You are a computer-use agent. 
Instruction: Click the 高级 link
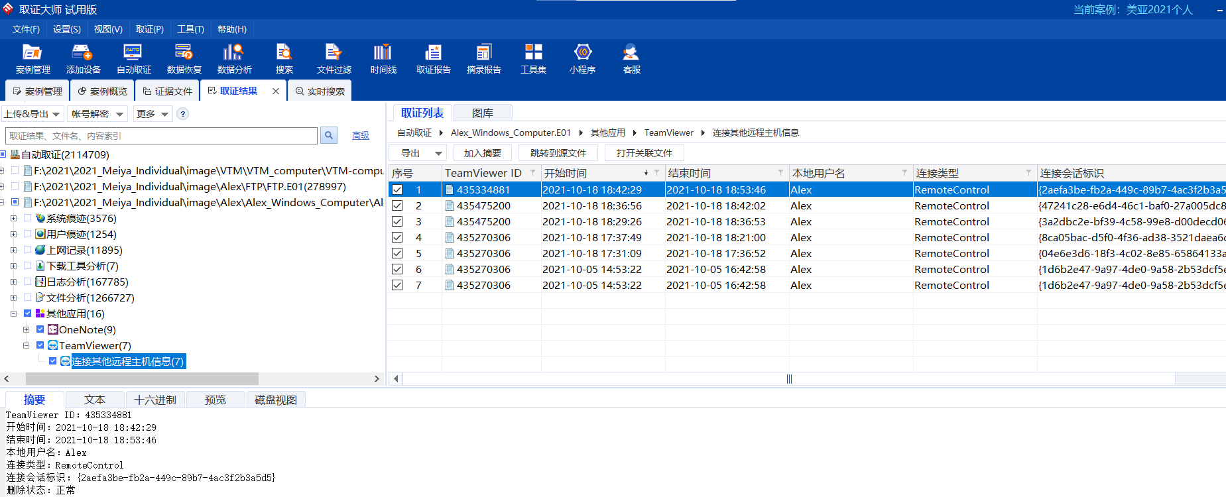tap(360, 135)
